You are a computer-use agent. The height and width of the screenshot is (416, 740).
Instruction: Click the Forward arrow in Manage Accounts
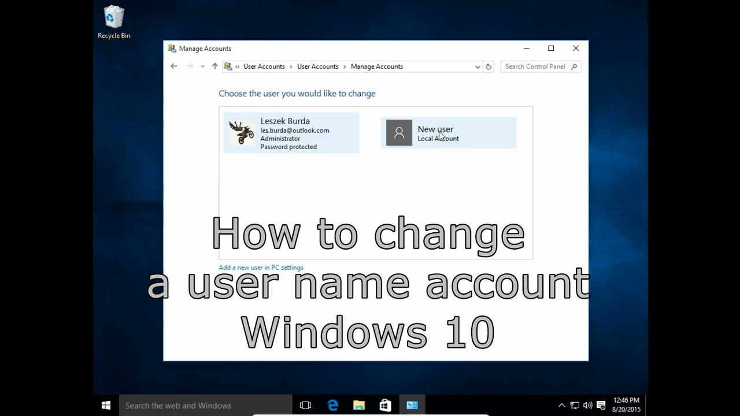click(x=190, y=66)
